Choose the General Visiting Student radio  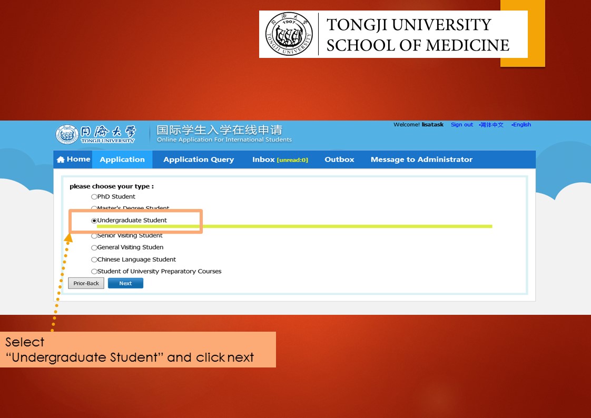pyautogui.click(x=94, y=247)
